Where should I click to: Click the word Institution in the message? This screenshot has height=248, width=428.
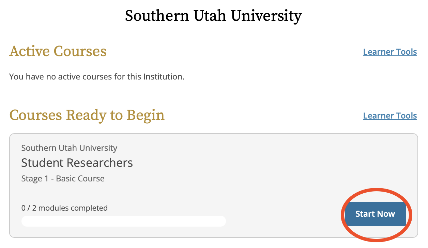(163, 77)
